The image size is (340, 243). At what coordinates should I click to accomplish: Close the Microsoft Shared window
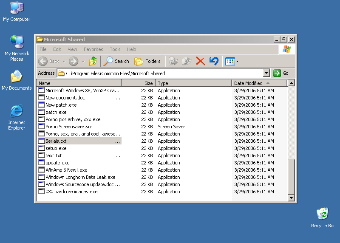point(292,40)
